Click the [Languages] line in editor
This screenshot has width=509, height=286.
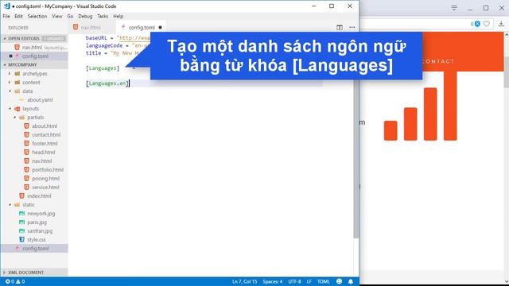[103, 68]
